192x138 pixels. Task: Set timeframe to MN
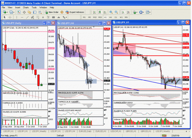[126, 17]
